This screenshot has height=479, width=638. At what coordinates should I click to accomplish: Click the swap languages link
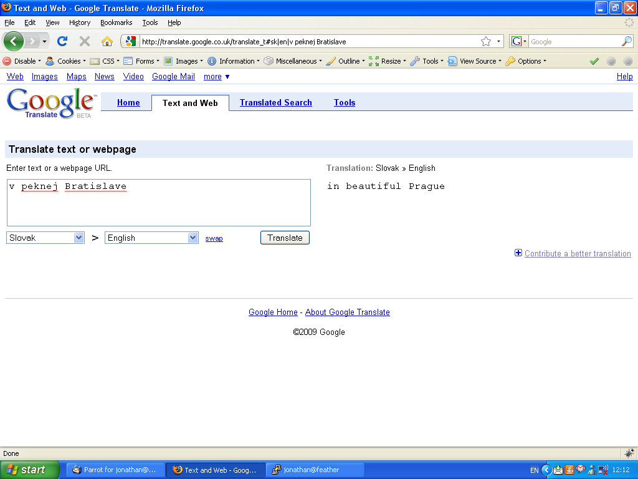pos(214,239)
